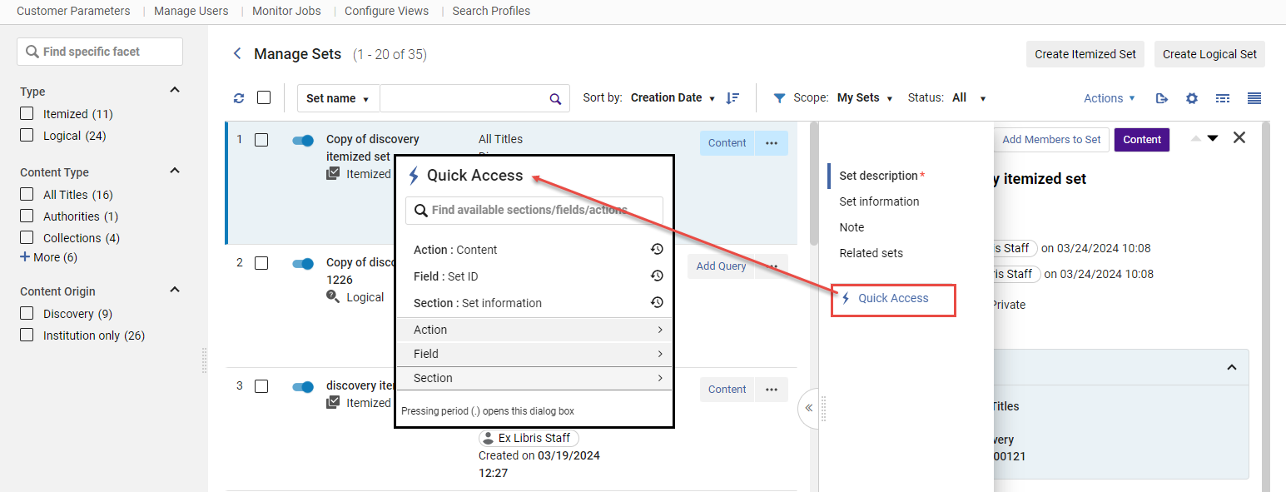
Task: Collapse the Content Type facet section
Action: (175, 171)
